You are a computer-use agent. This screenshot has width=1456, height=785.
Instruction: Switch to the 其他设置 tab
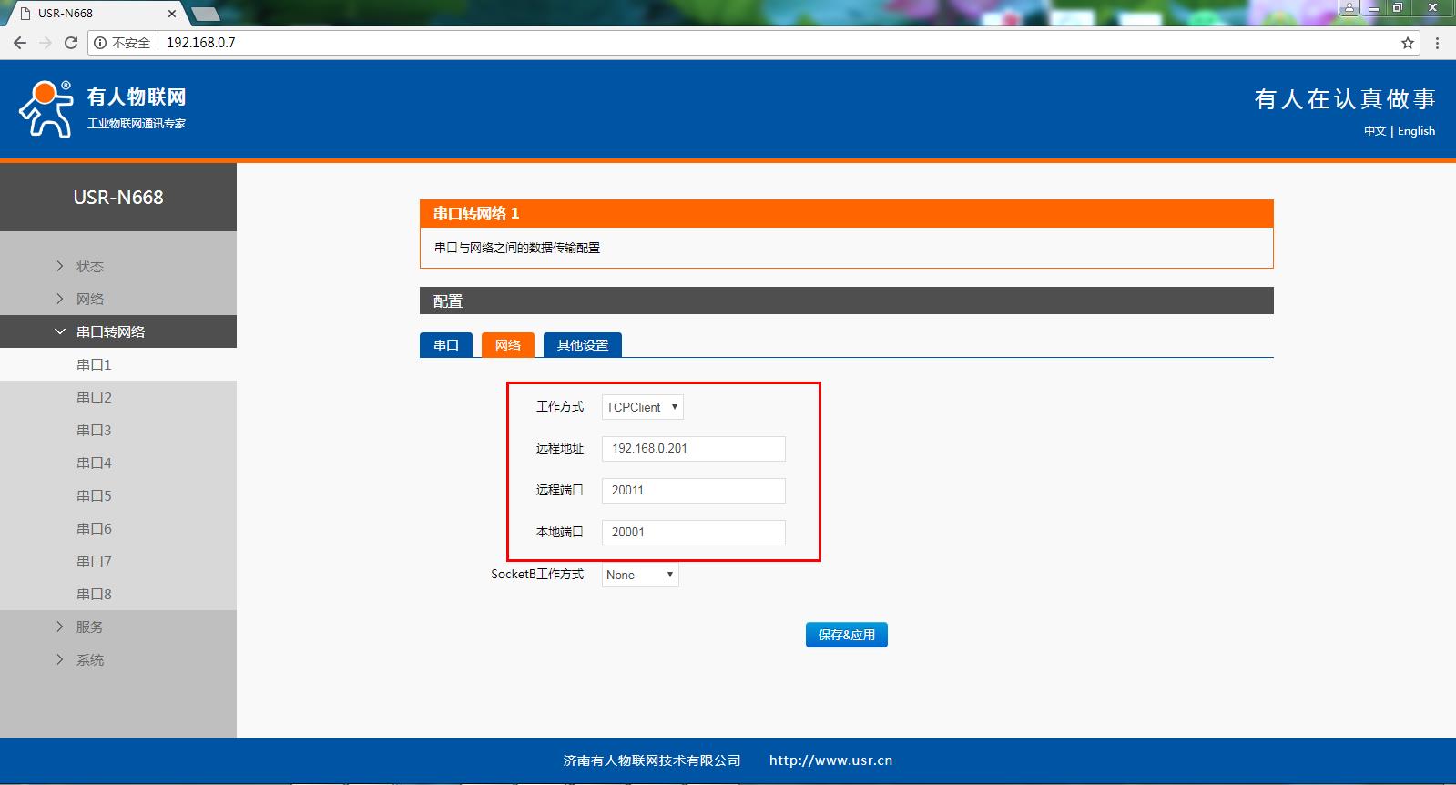pos(582,345)
